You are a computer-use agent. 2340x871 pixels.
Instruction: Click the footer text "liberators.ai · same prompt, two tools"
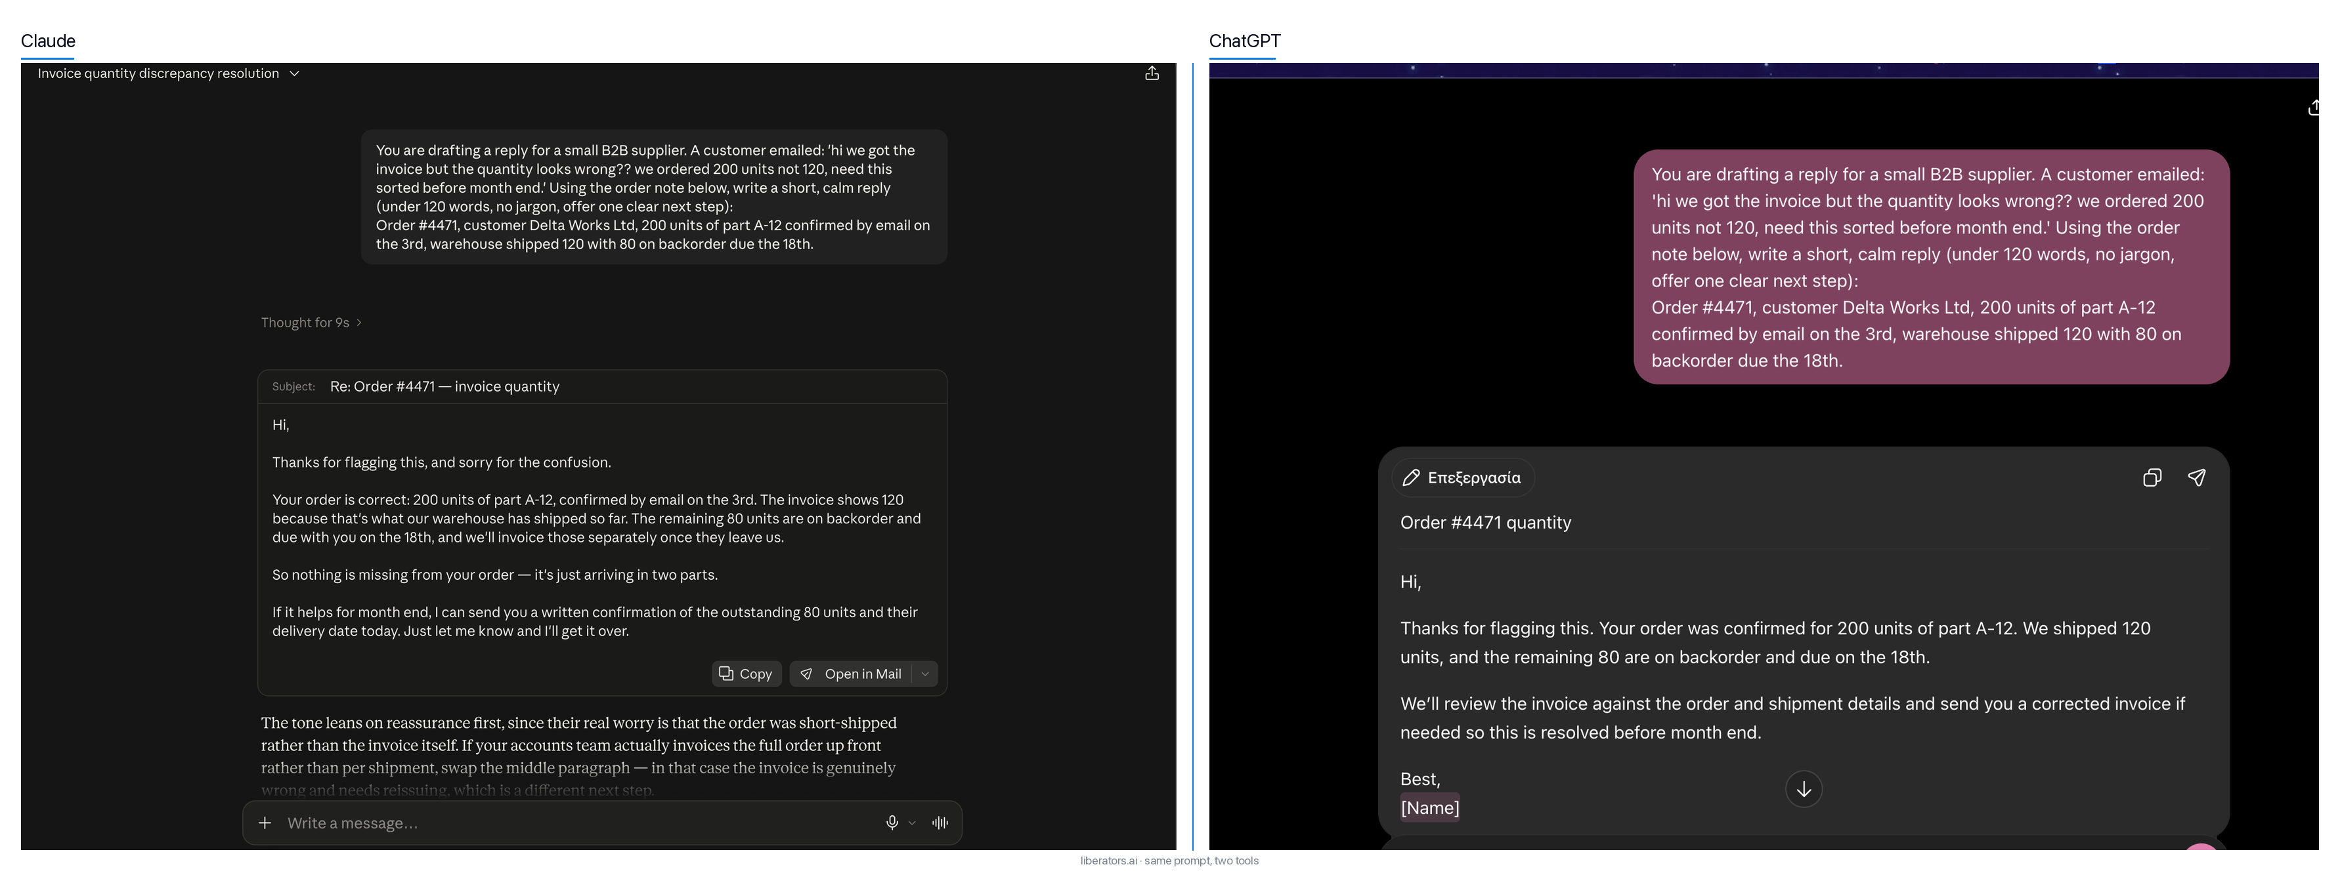tap(1169, 861)
